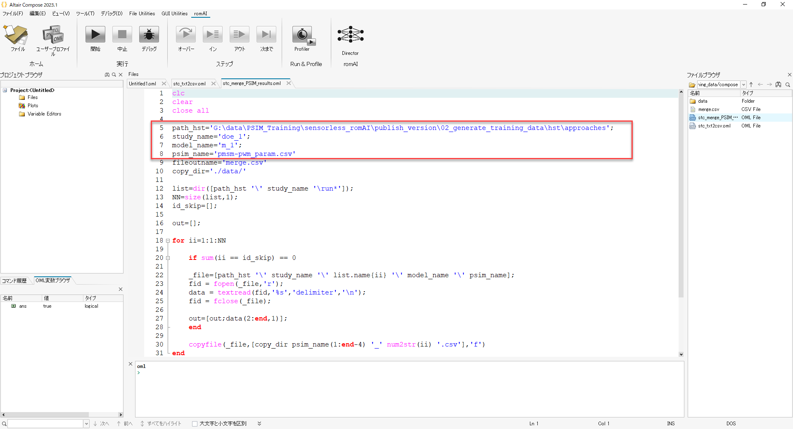Select the Plots folder in project tree
This screenshot has height=429, width=793.
[28, 106]
